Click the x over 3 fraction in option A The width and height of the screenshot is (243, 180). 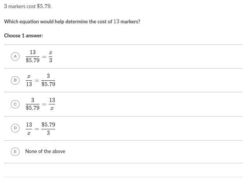pos(50,56)
